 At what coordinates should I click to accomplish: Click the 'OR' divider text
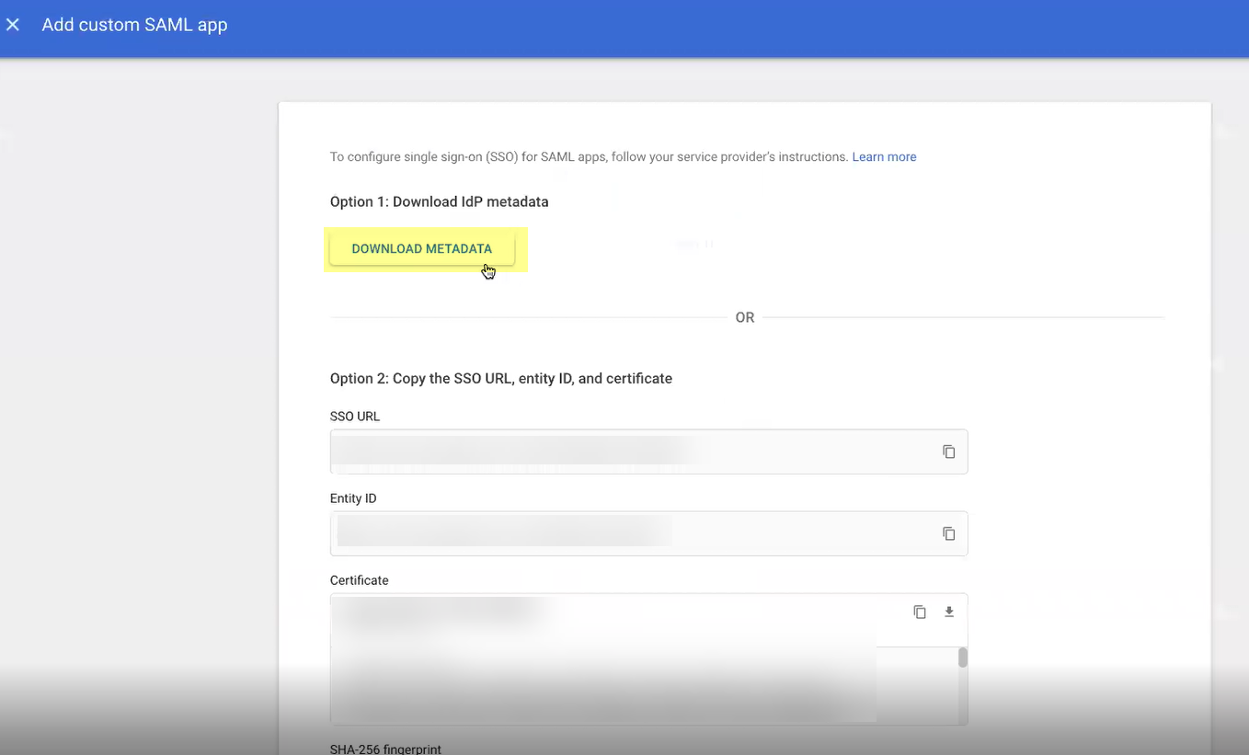click(x=744, y=317)
